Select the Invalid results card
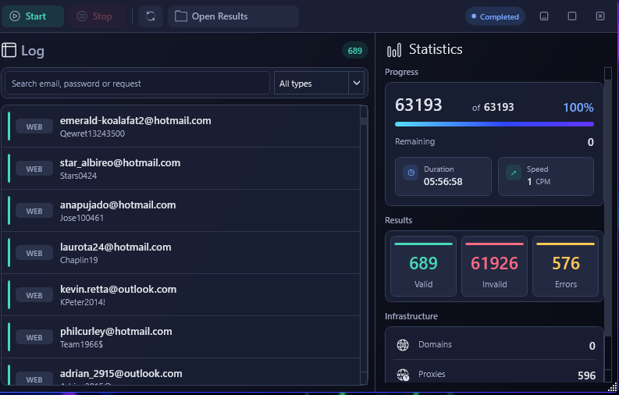 (494, 266)
